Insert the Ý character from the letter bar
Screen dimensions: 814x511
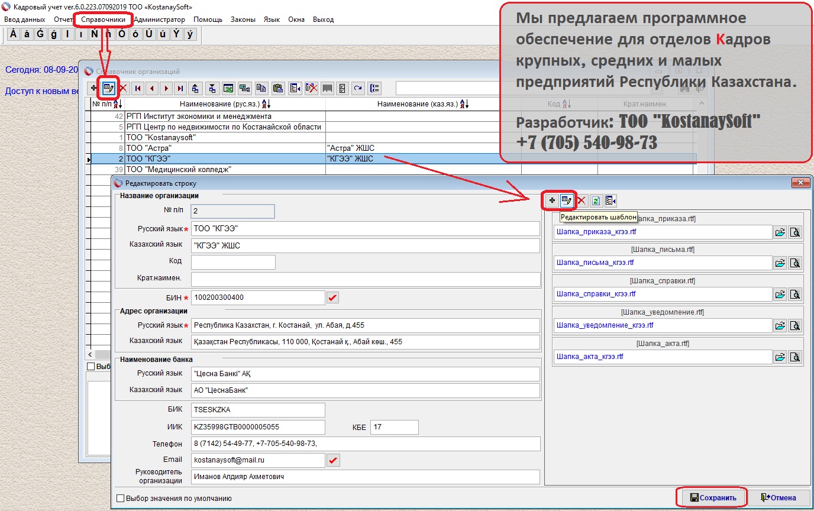click(176, 34)
